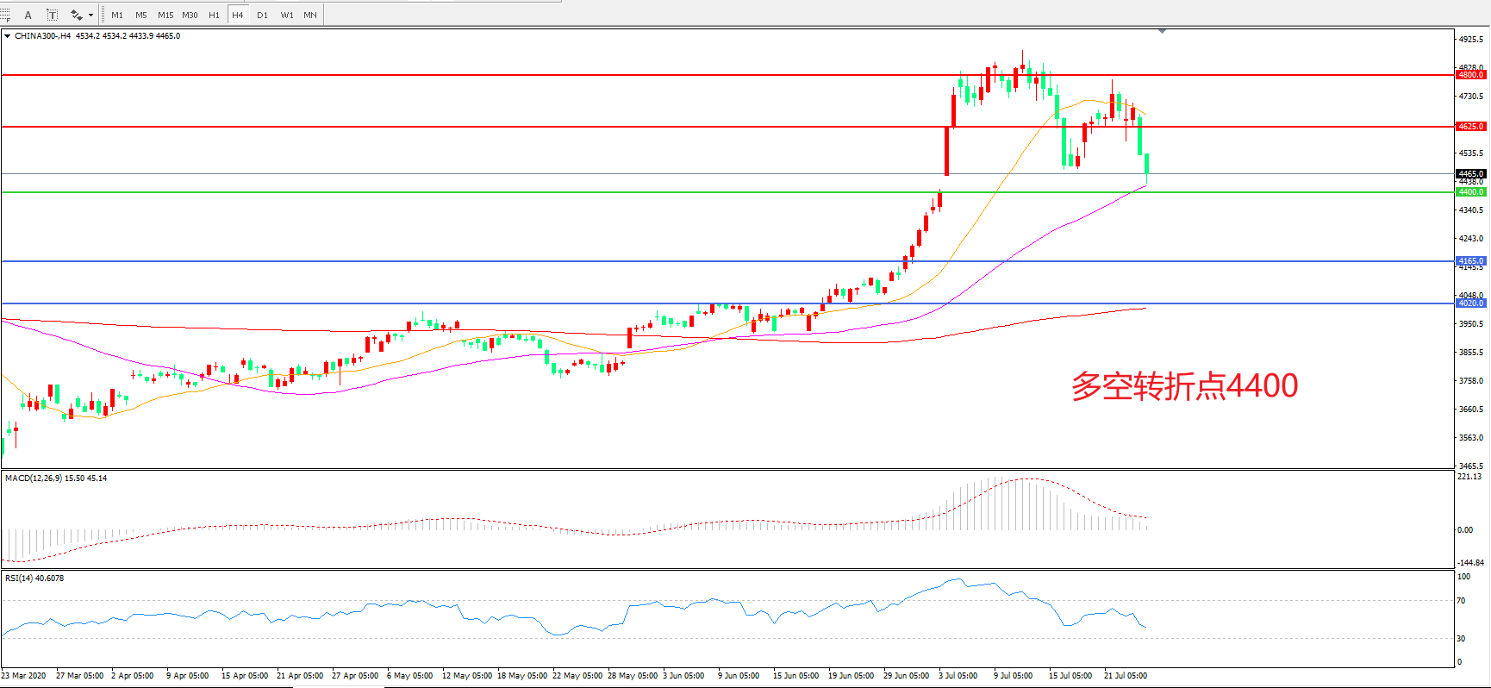This screenshot has height=688, width=1491.
Task: Change to the D1 daily timeframe
Action: click(262, 15)
